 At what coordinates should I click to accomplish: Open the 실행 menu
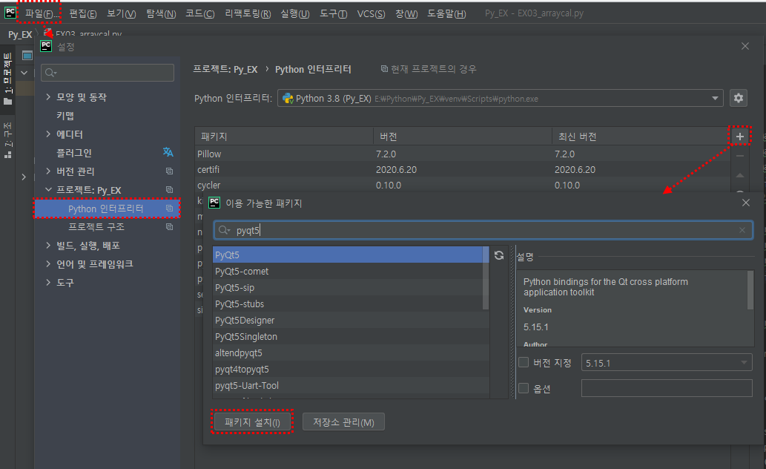[x=294, y=13]
